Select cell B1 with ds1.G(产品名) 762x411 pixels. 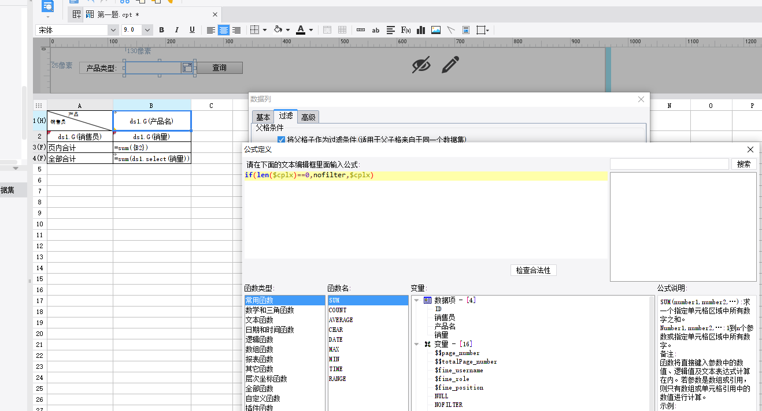tap(152, 121)
